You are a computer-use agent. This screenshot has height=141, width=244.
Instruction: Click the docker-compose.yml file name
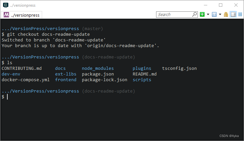click(25, 80)
